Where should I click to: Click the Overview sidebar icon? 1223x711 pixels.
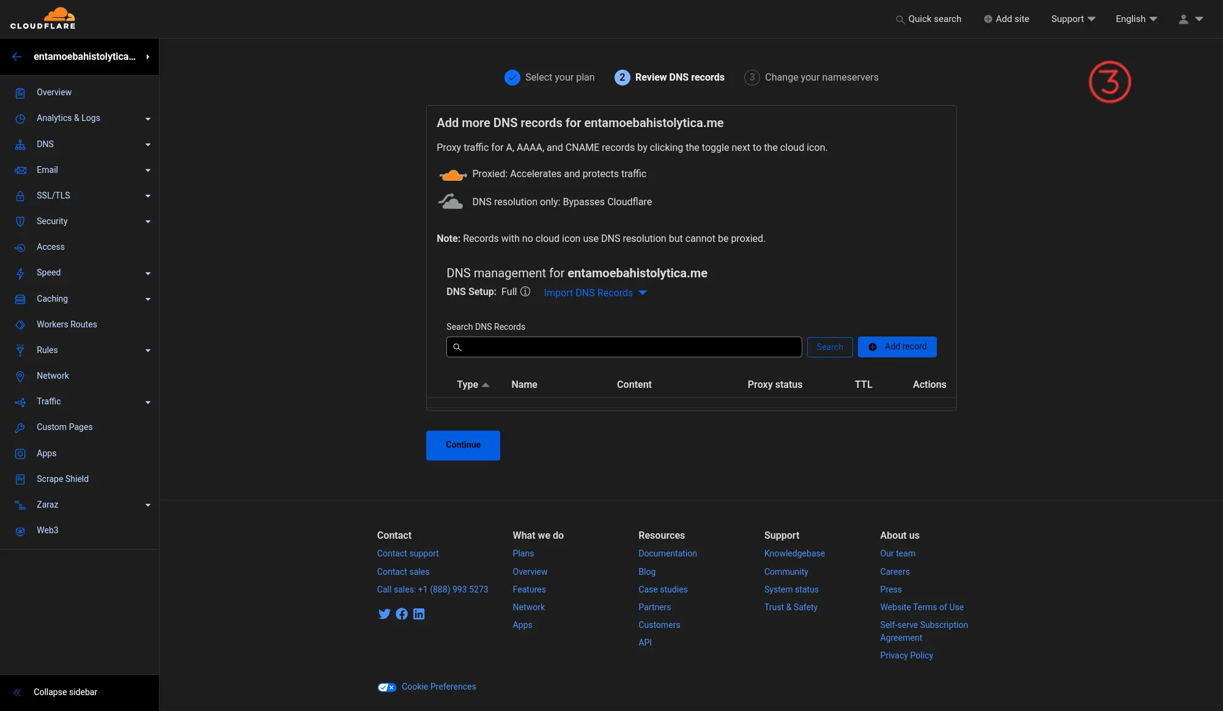[20, 93]
